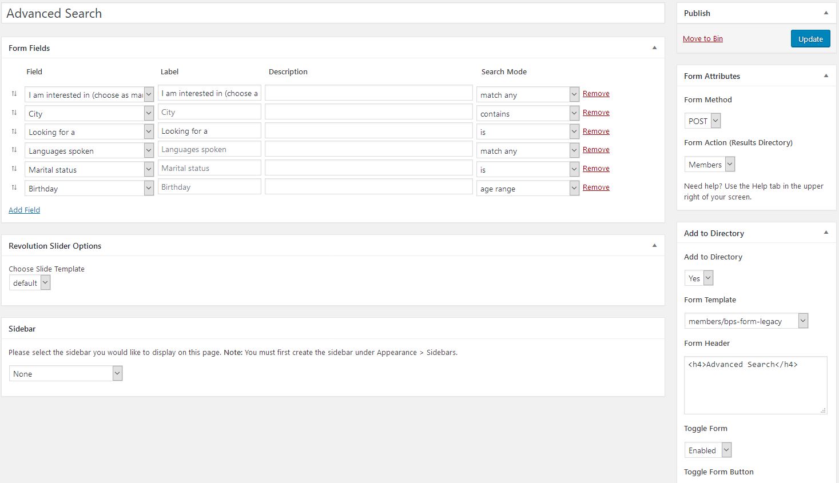The width and height of the screenshot is (839, 483).
Task: Click the Add Field link
Action: point(24,210)
